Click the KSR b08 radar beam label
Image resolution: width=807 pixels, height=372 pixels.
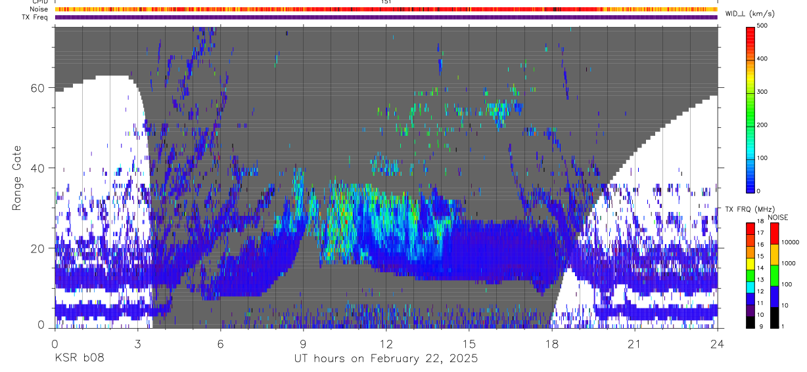pyautogui.click(x=79, y=359)
